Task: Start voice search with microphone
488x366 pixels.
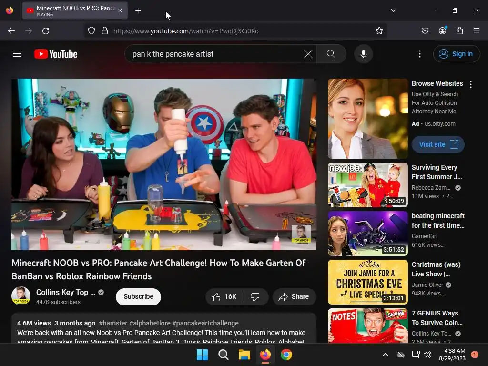Action: [x=363, y=54]
